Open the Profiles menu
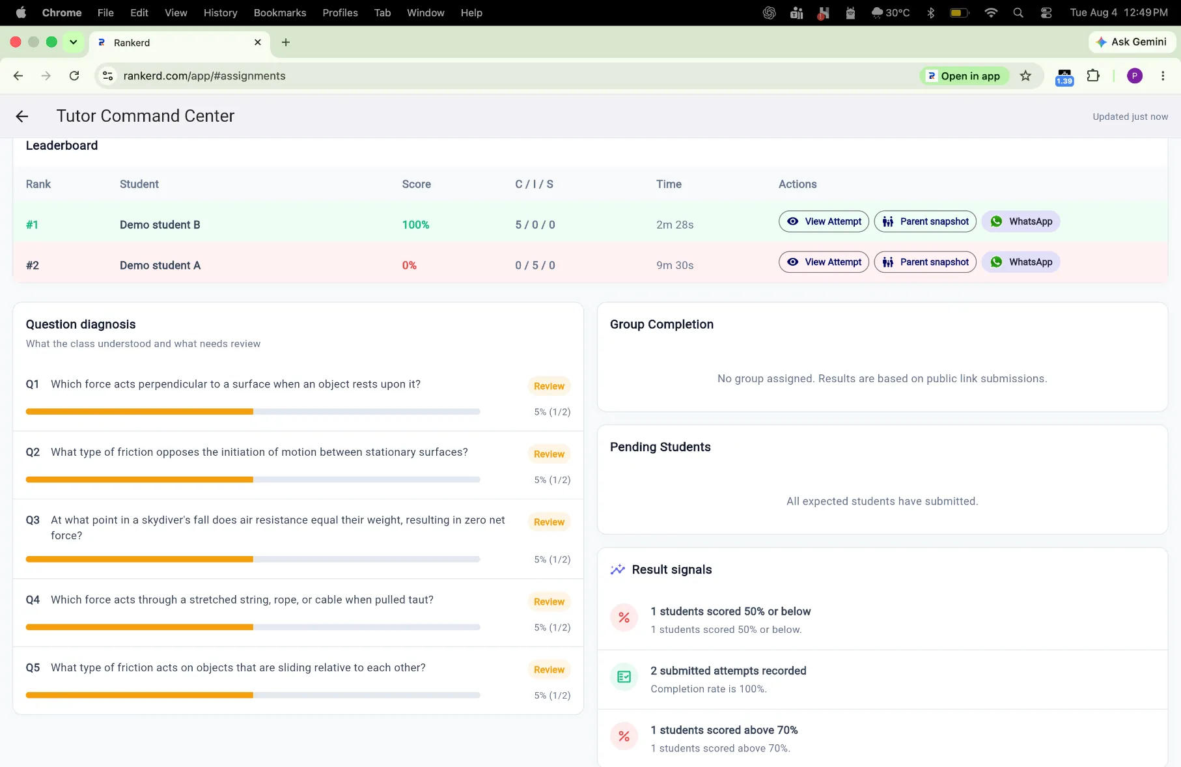Viewport: 1181px width, 767px height. pos(340,12)
